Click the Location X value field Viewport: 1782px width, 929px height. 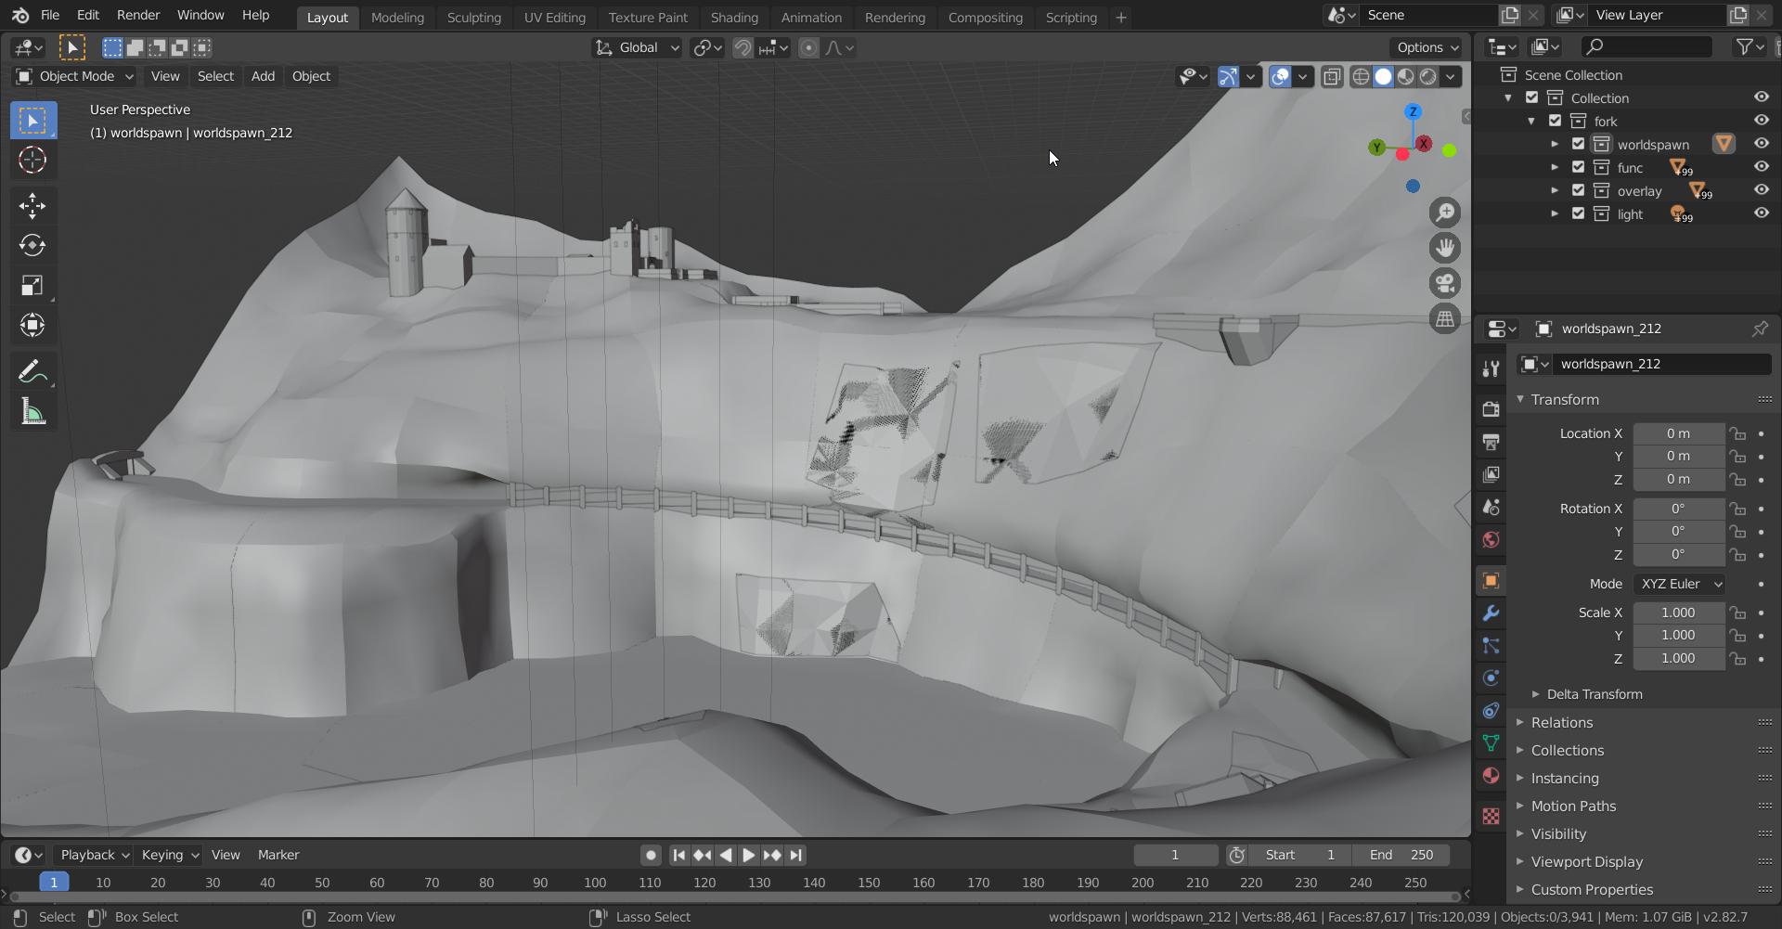tap(1678, 433)
